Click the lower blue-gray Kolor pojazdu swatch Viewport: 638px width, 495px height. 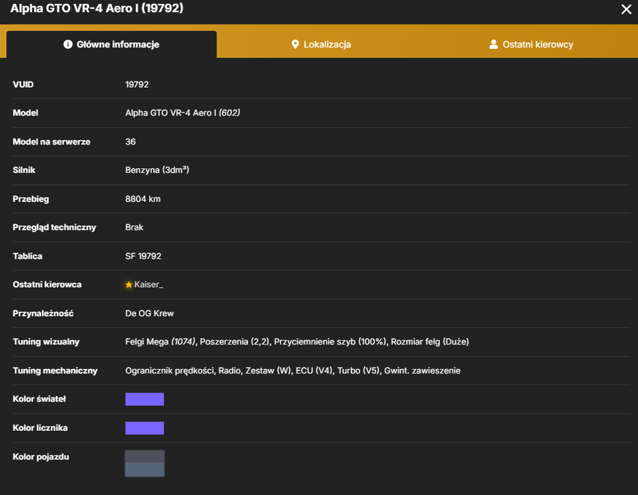tap(145, 470)
